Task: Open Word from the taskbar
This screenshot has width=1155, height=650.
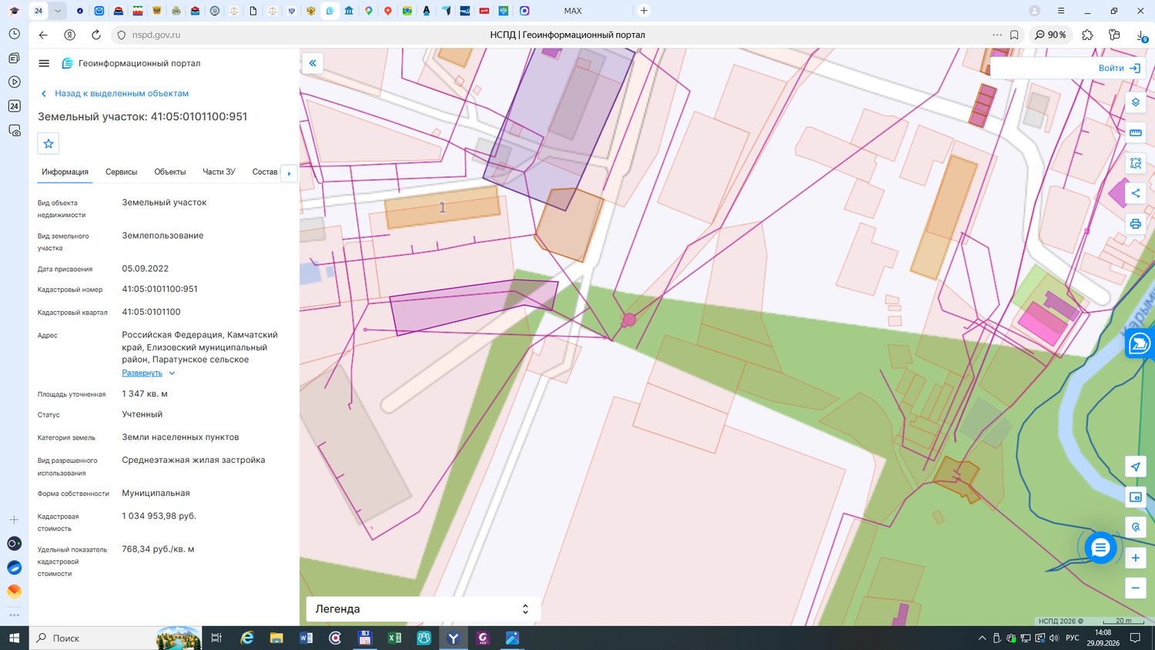Action: pos(306,638)
